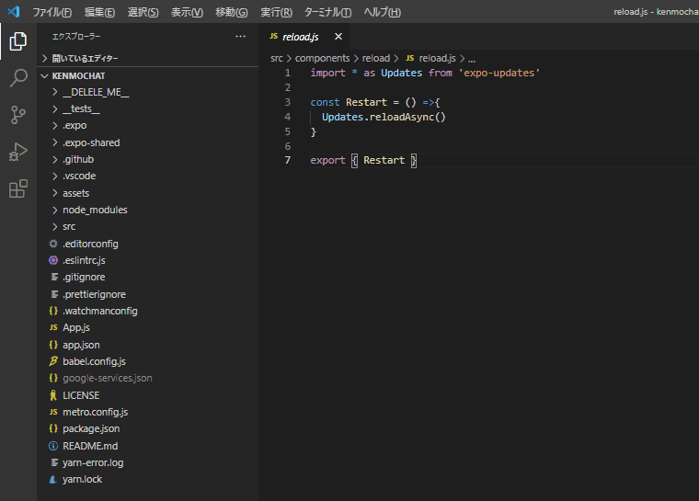
Task: Click the gear icon beside .editorconfig
Action: point(53,244)
